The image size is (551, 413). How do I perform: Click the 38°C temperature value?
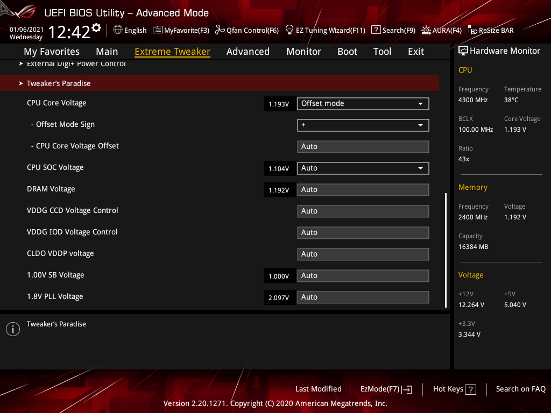[511, 99]
